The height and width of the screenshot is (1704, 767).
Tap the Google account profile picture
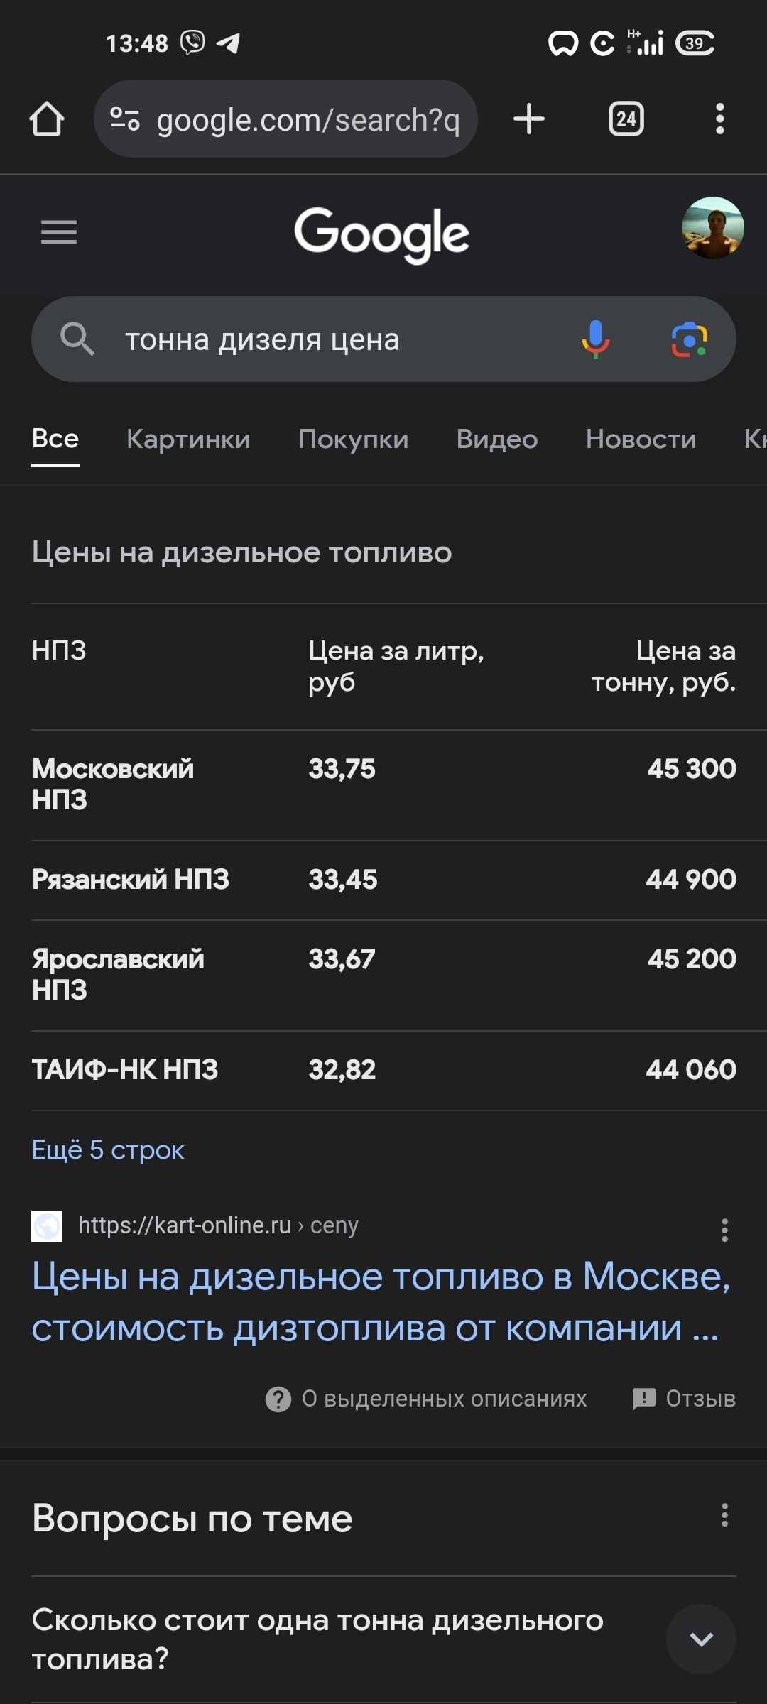coord(712,228)
